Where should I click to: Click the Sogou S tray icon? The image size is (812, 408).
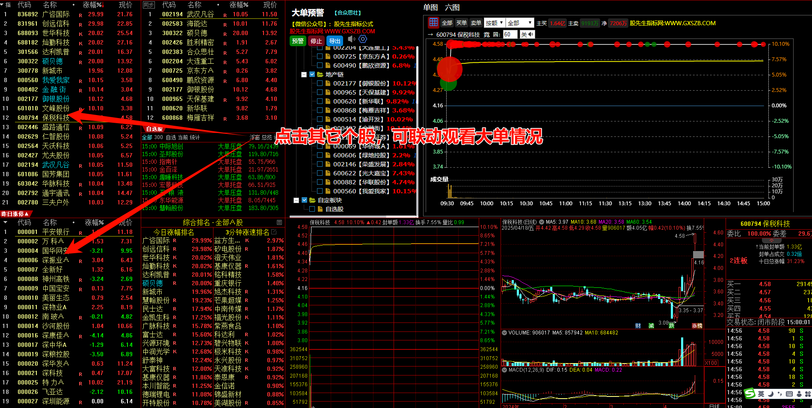click(x=750, y=393)
